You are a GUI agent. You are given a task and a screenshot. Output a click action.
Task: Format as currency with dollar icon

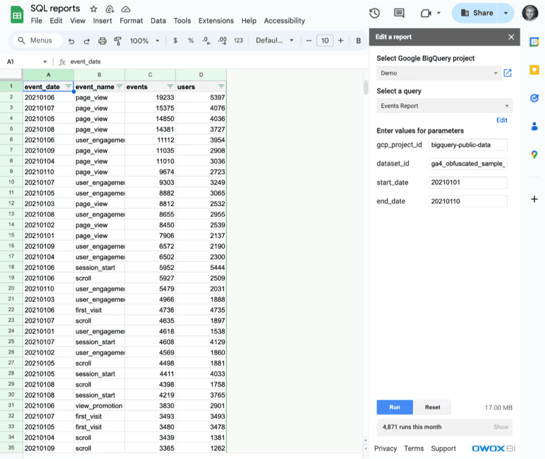(175, 41)
